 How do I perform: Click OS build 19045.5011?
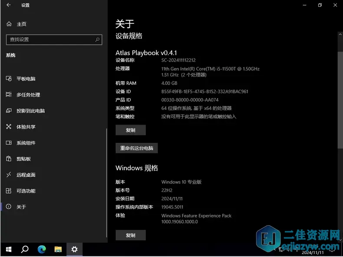tap(172, 207)
